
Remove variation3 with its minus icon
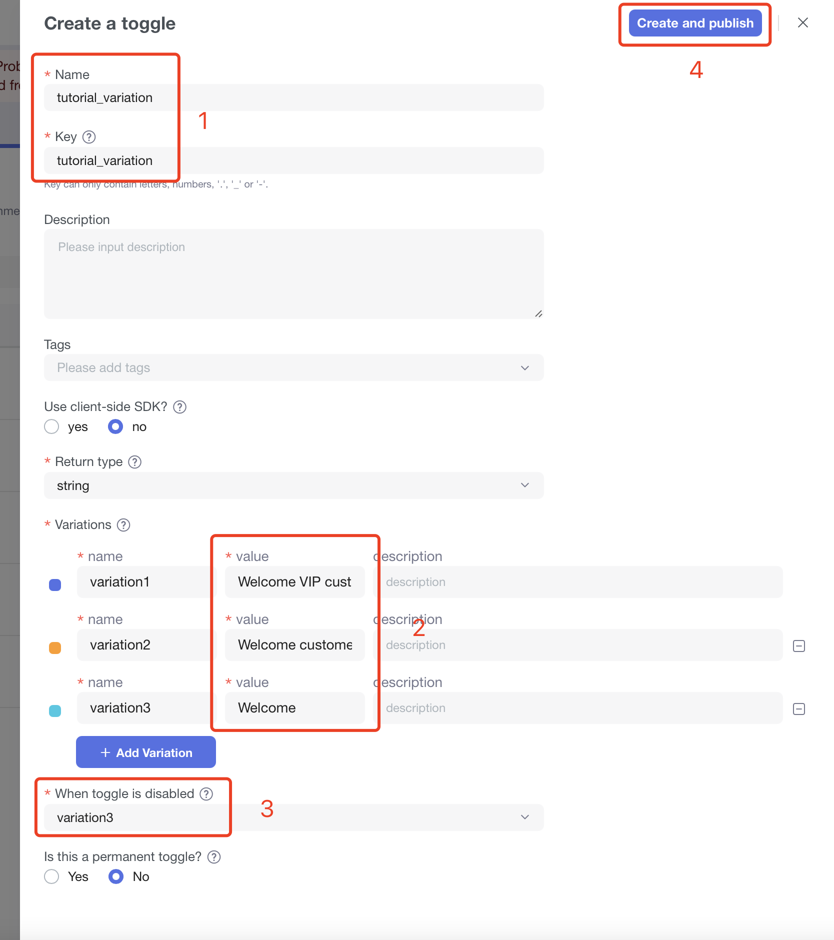[x=799, y=709]
